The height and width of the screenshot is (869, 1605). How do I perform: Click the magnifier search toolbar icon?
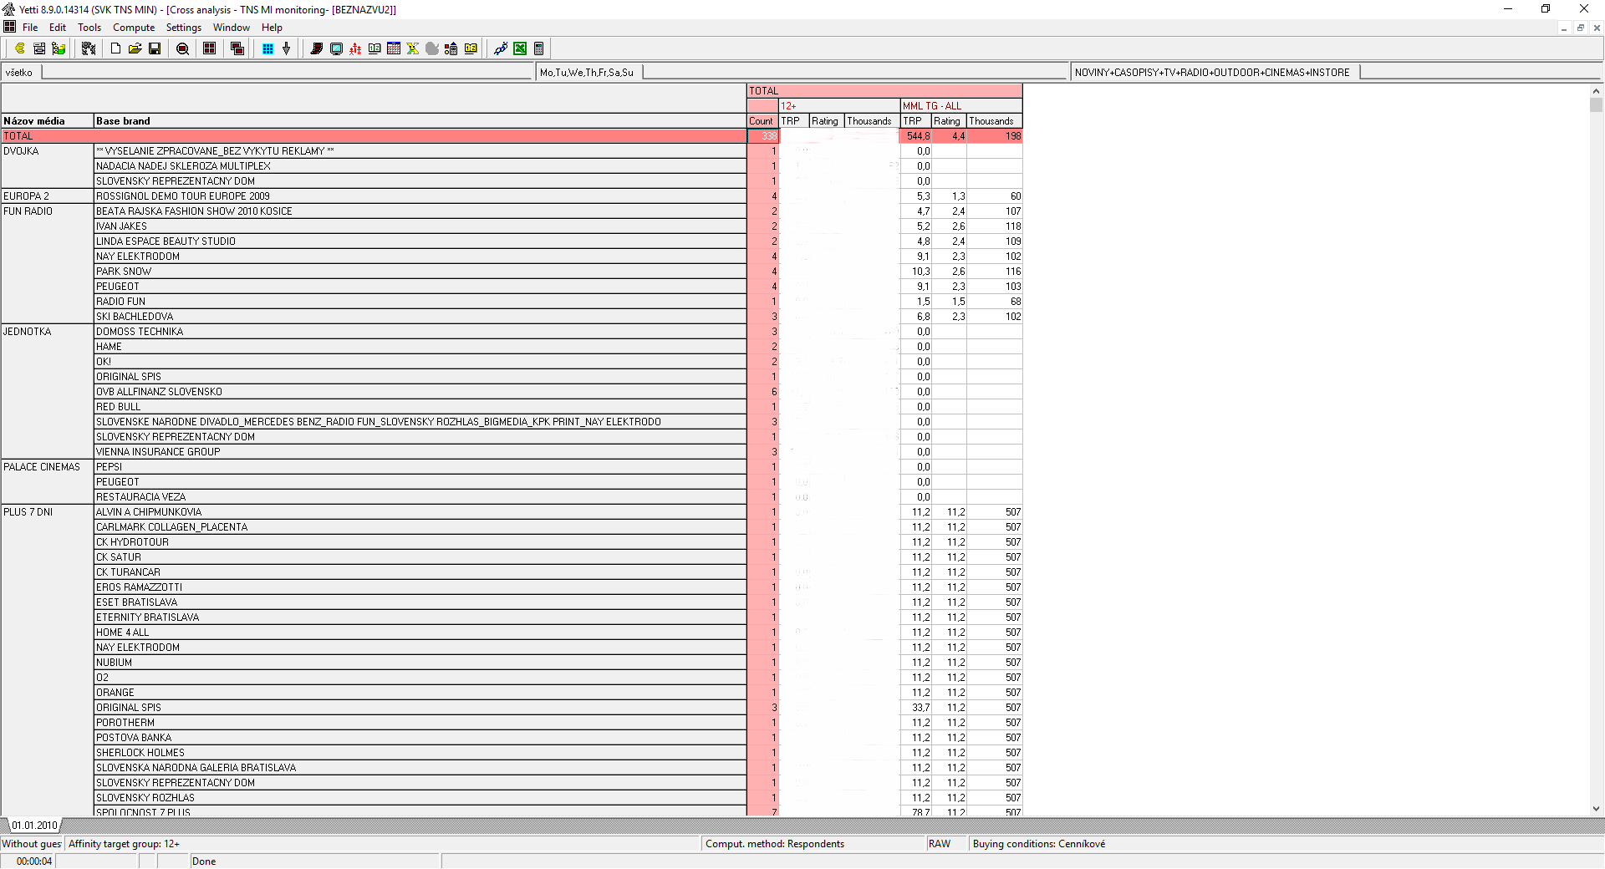183,48
